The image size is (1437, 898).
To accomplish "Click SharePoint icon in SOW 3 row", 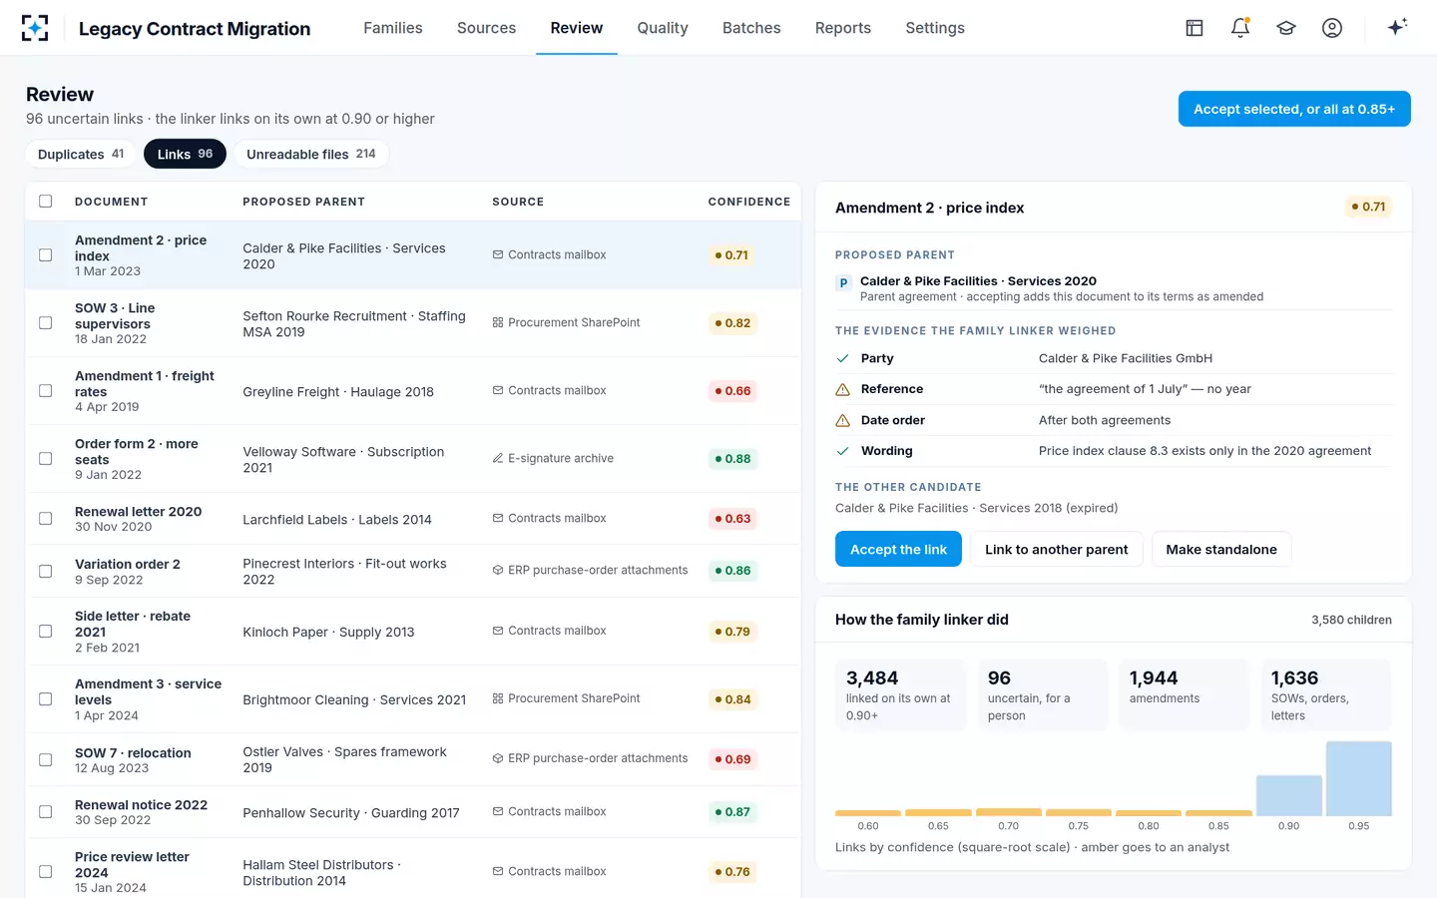I will point(498,323).
